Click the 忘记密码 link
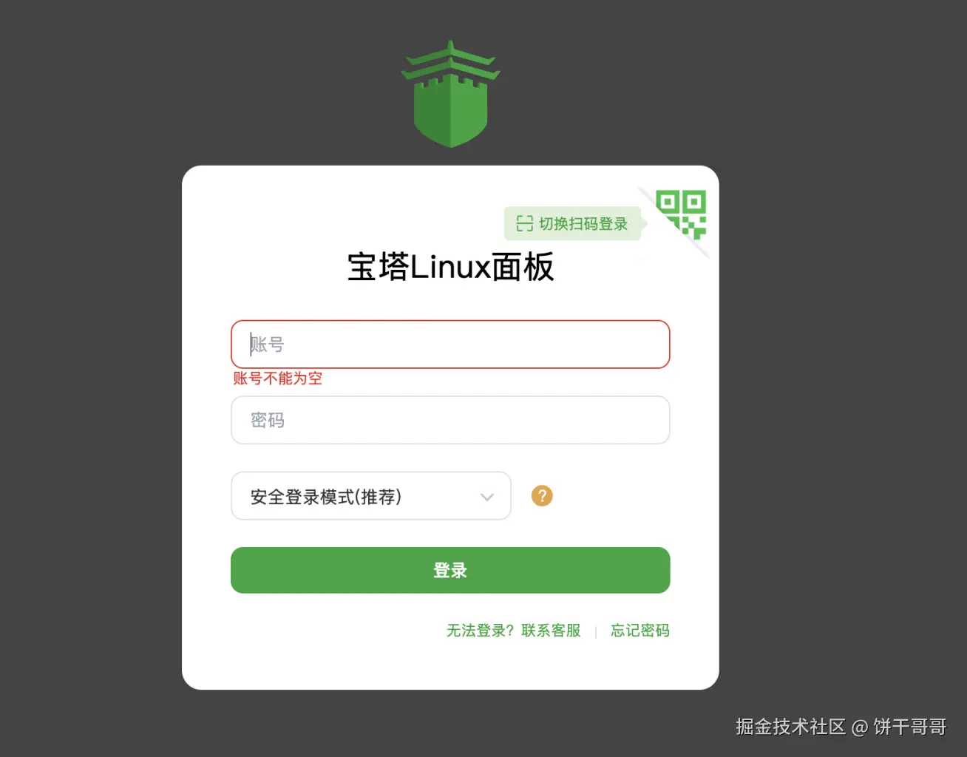Viewport: 967px width, 757px height. 640,631
